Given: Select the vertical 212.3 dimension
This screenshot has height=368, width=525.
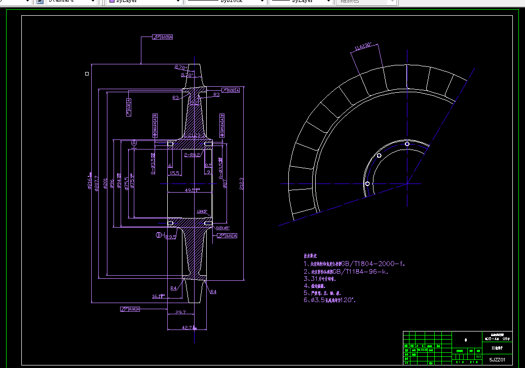Looking at the screenshot, I should pyautogui.click(x=241, y=183).
